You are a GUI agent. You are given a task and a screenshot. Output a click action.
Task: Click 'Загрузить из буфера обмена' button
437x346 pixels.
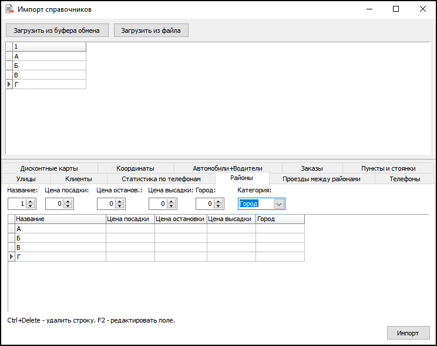[57, 30]
